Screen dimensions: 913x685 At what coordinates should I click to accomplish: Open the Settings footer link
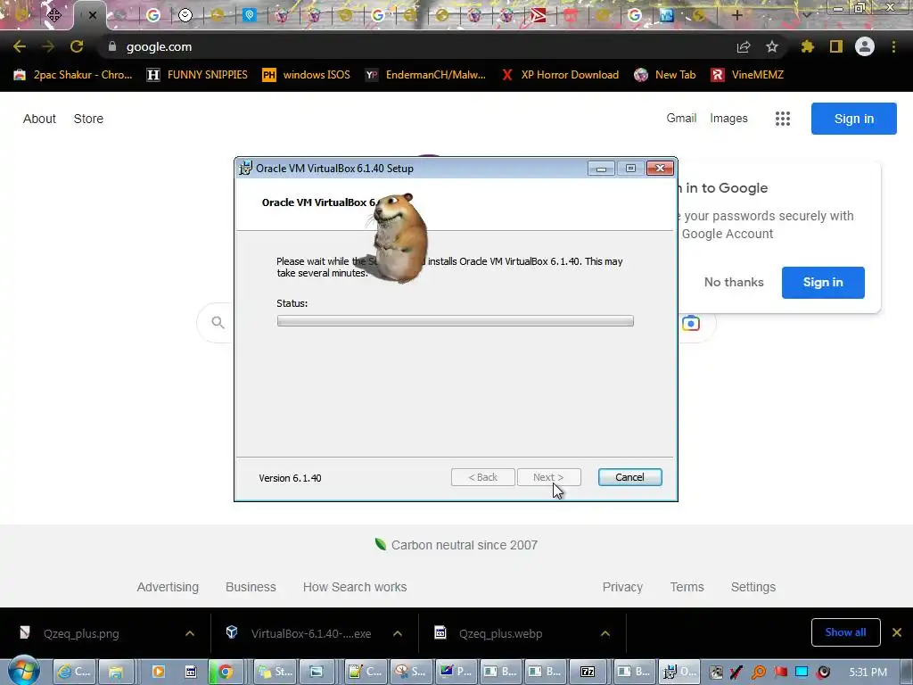coord(753,587)
